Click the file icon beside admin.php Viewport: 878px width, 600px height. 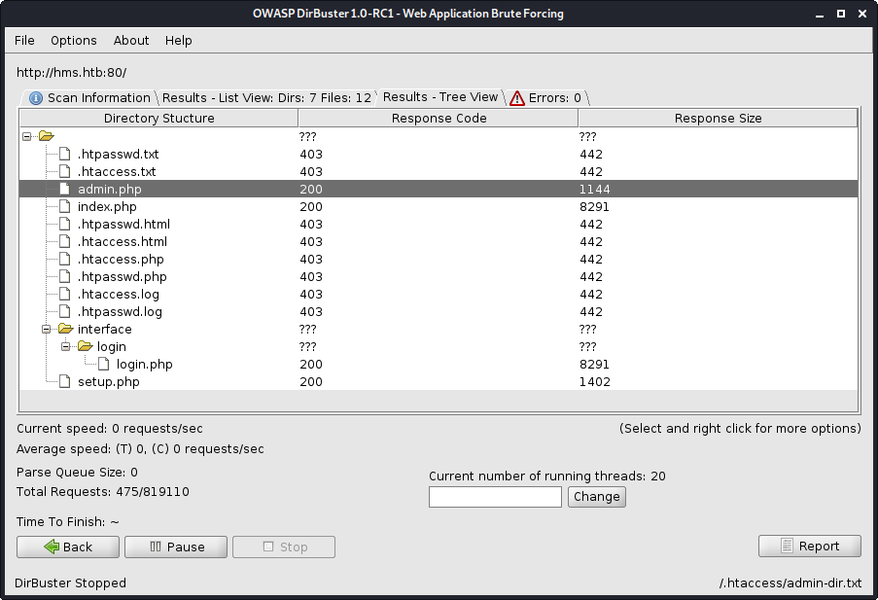(x=65, y=189)
